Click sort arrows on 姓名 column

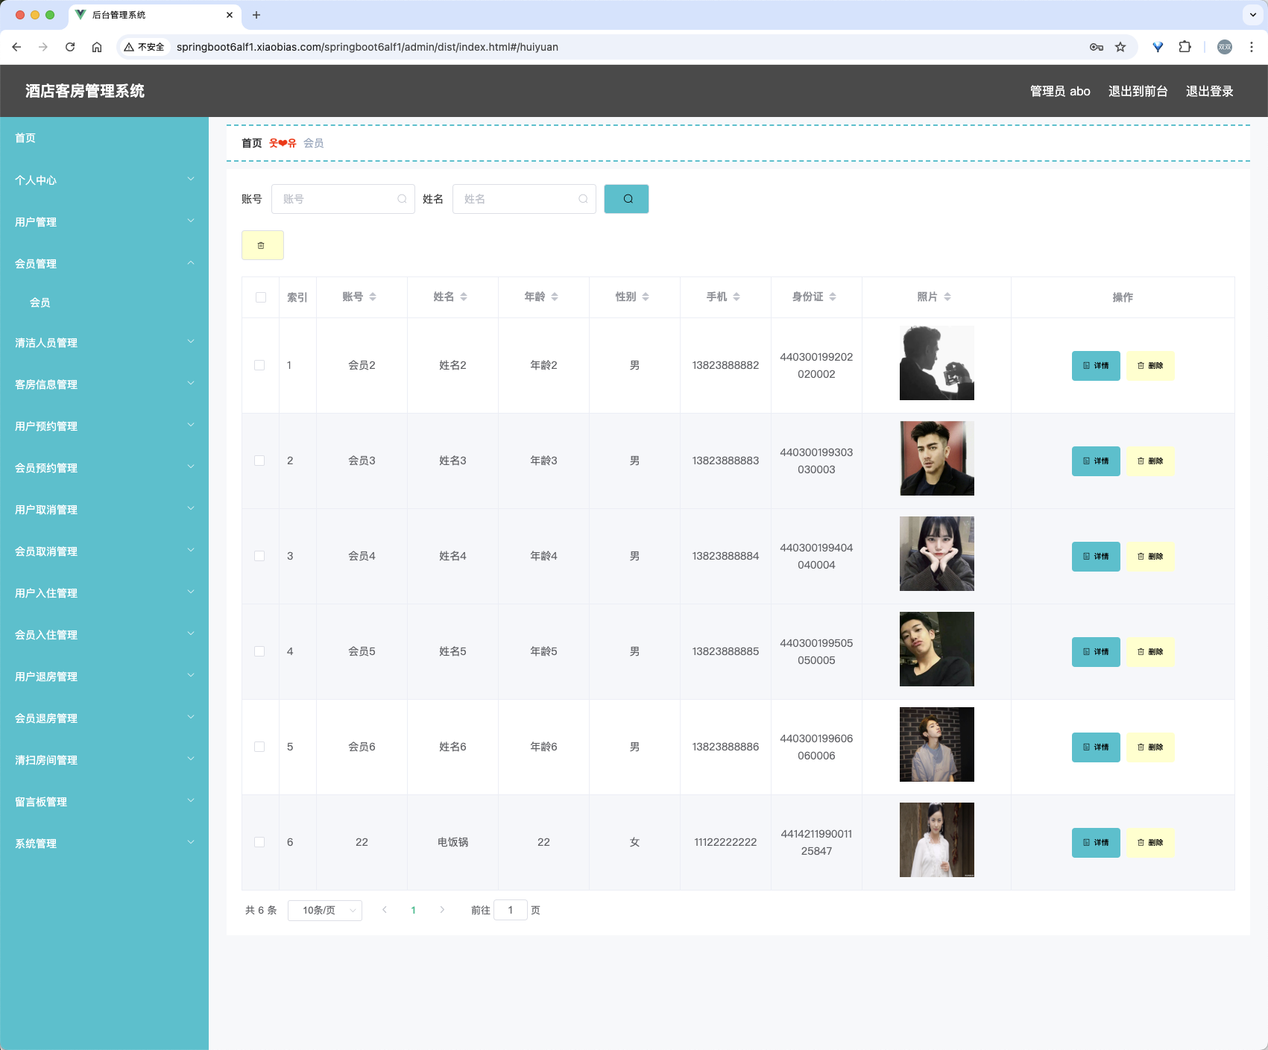click(x=464, y=297)
